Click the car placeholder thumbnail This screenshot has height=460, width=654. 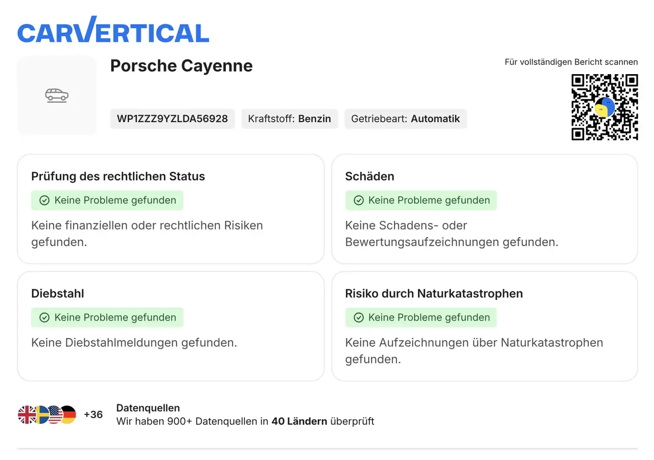point(57,96)
